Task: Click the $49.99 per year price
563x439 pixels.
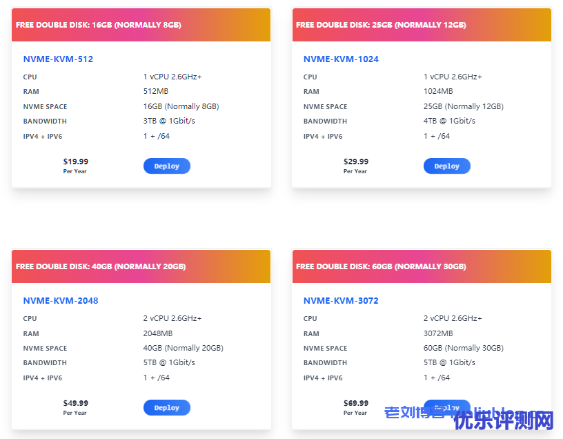Action: [x=75, y=404]
